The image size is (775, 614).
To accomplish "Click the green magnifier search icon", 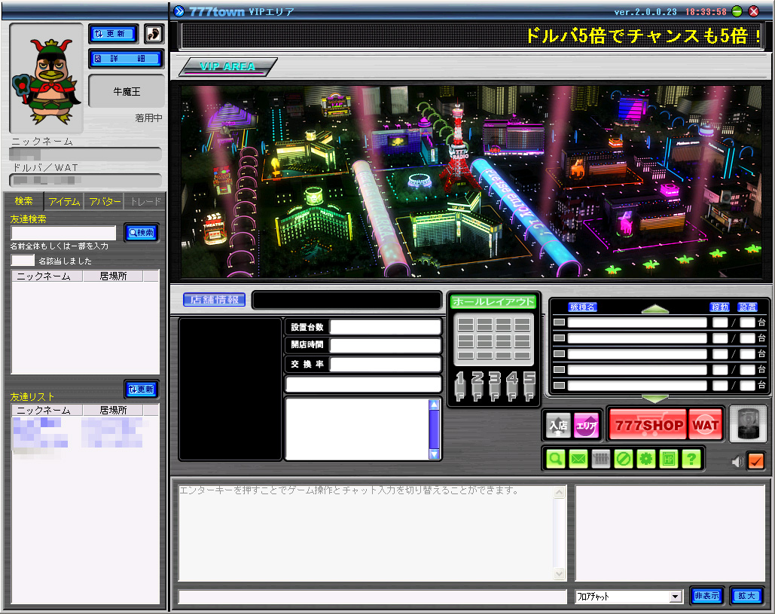I will tap(556, 459).
